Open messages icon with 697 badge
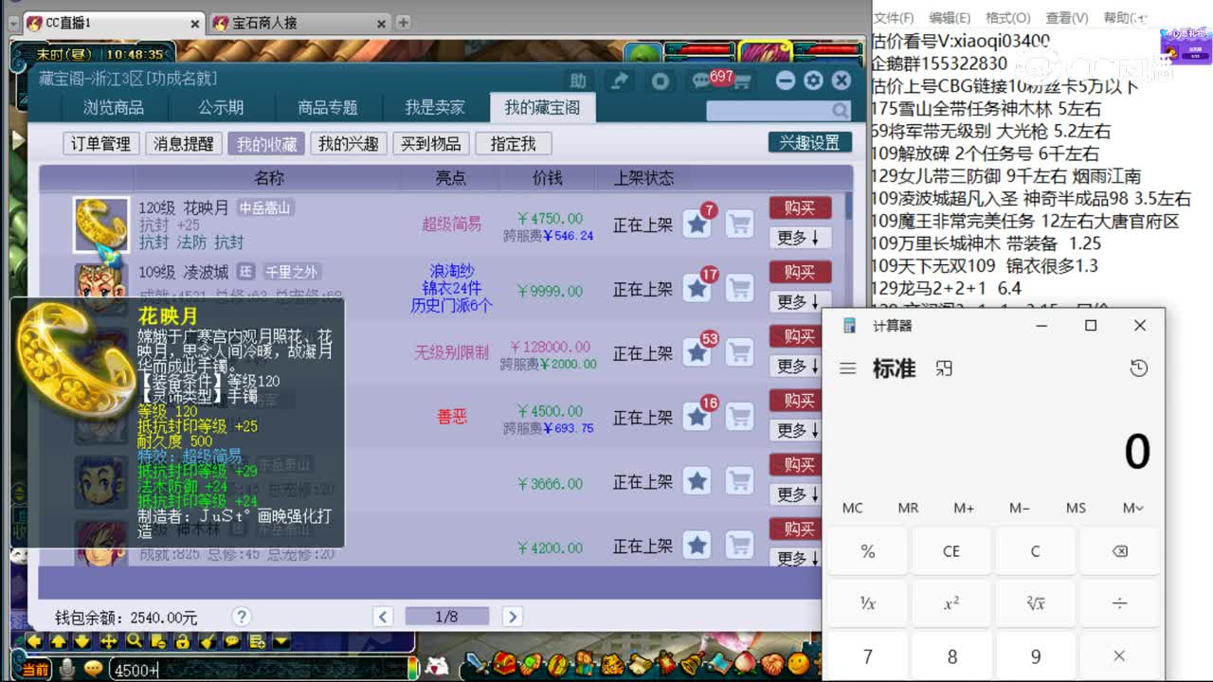Viewport: 1213px width, 682px height. click(702, 81)
